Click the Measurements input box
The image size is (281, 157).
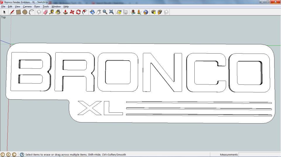coord(260,154)
